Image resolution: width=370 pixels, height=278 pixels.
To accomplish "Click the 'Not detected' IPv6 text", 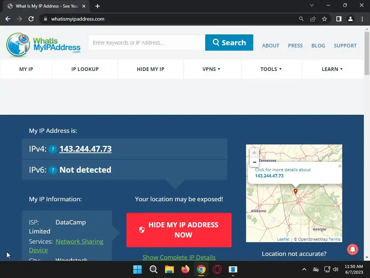I will 85,170.
